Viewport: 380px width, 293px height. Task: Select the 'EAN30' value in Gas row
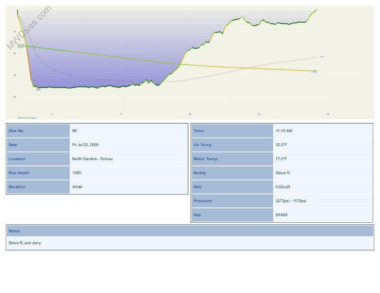[281, 215]
